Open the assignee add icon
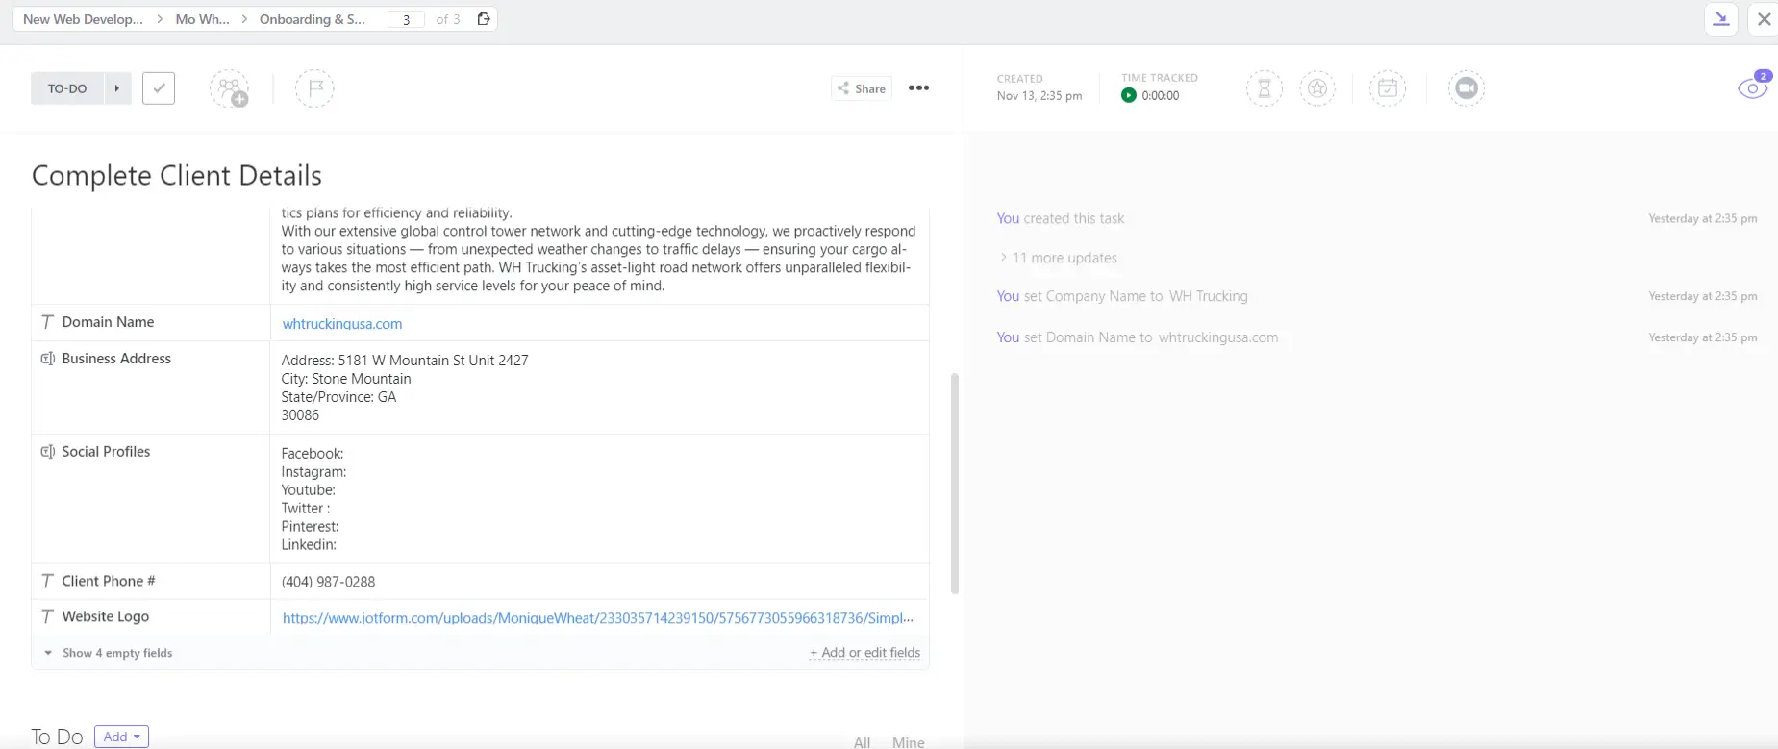The image size is (1778, 749). point(230,89)
